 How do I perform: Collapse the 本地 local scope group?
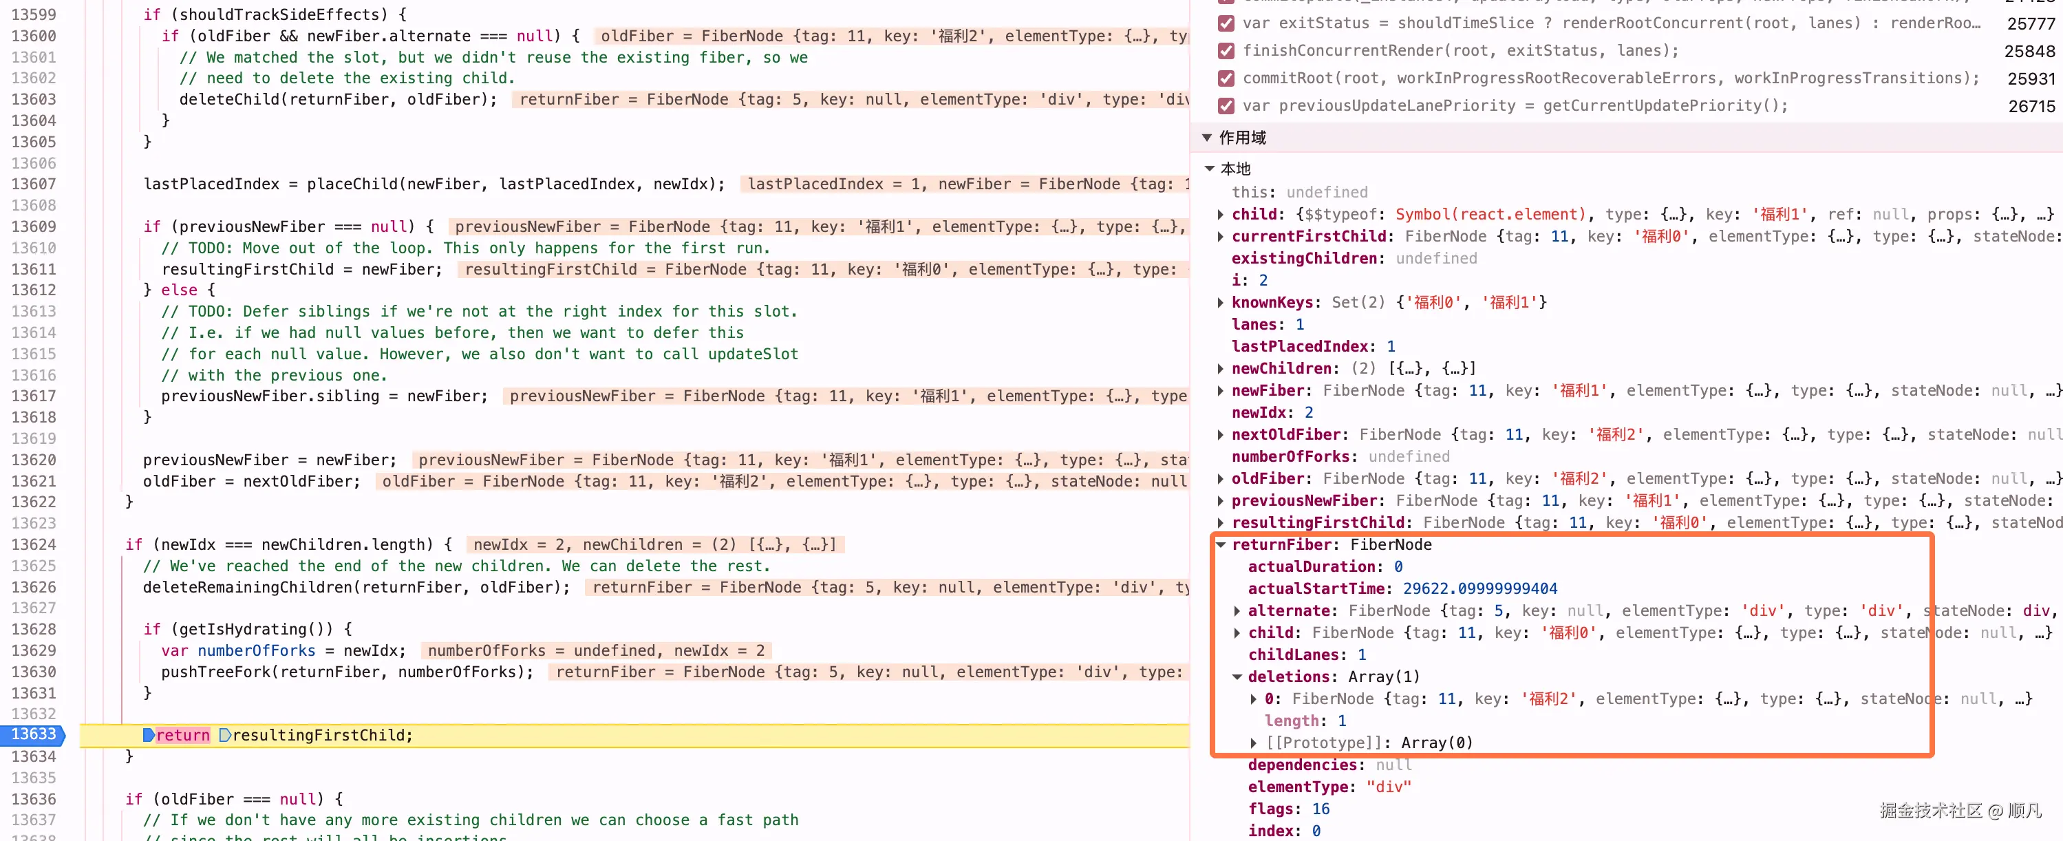click(x=1209, y=168)
